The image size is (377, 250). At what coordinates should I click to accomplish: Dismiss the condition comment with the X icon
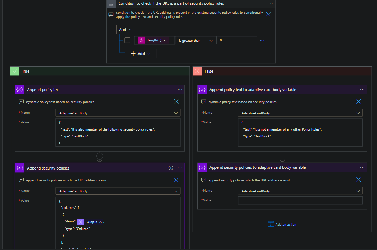click(268, 14)
